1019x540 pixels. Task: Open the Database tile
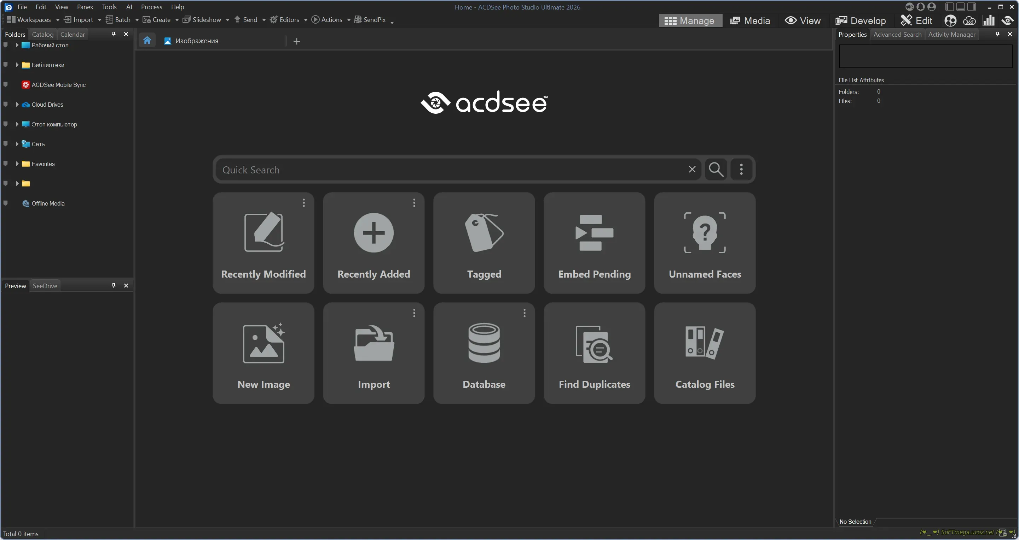(484, 353)
